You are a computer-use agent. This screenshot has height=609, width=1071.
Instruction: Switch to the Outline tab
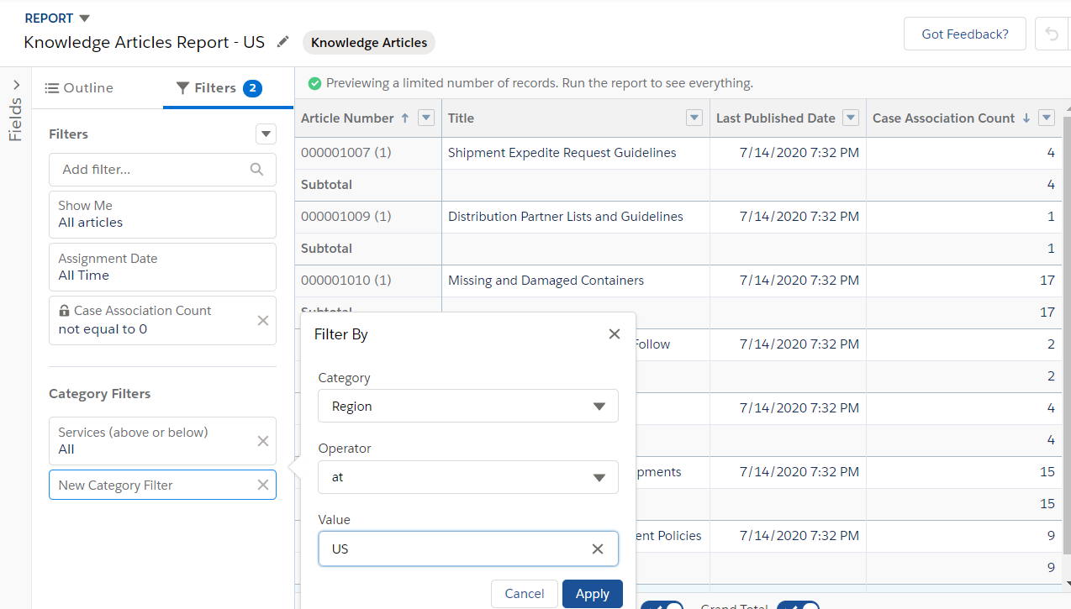click(x=79, y=88)
